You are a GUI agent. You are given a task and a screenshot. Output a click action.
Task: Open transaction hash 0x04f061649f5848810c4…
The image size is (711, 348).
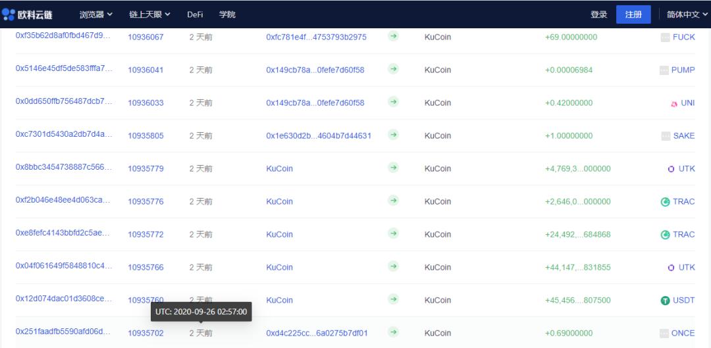(63, 266)
